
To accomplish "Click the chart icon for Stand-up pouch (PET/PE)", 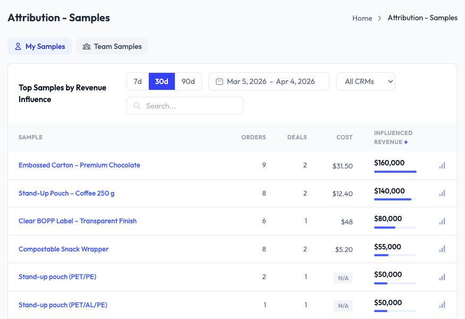I will 442,277.
